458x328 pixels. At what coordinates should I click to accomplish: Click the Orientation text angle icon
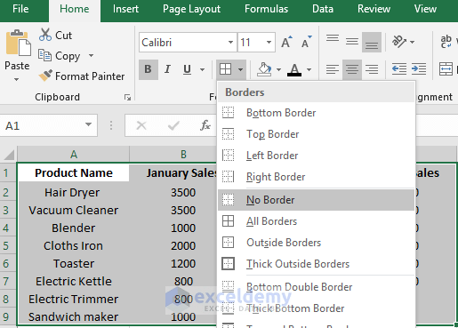399,42
